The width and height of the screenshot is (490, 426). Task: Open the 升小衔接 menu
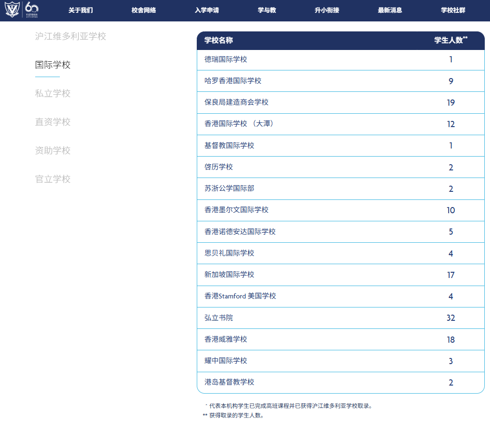point(327,10)
